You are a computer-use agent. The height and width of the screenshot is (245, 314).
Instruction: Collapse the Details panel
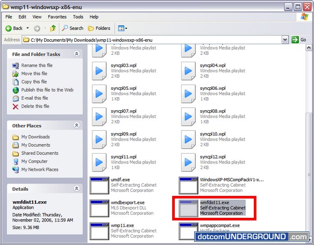pyautogui.click(x=77, y=189)
